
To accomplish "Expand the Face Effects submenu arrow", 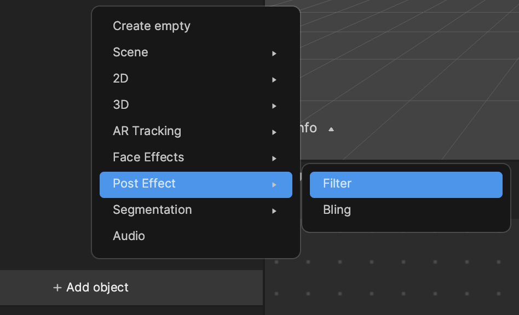I will tap(274, 159).
